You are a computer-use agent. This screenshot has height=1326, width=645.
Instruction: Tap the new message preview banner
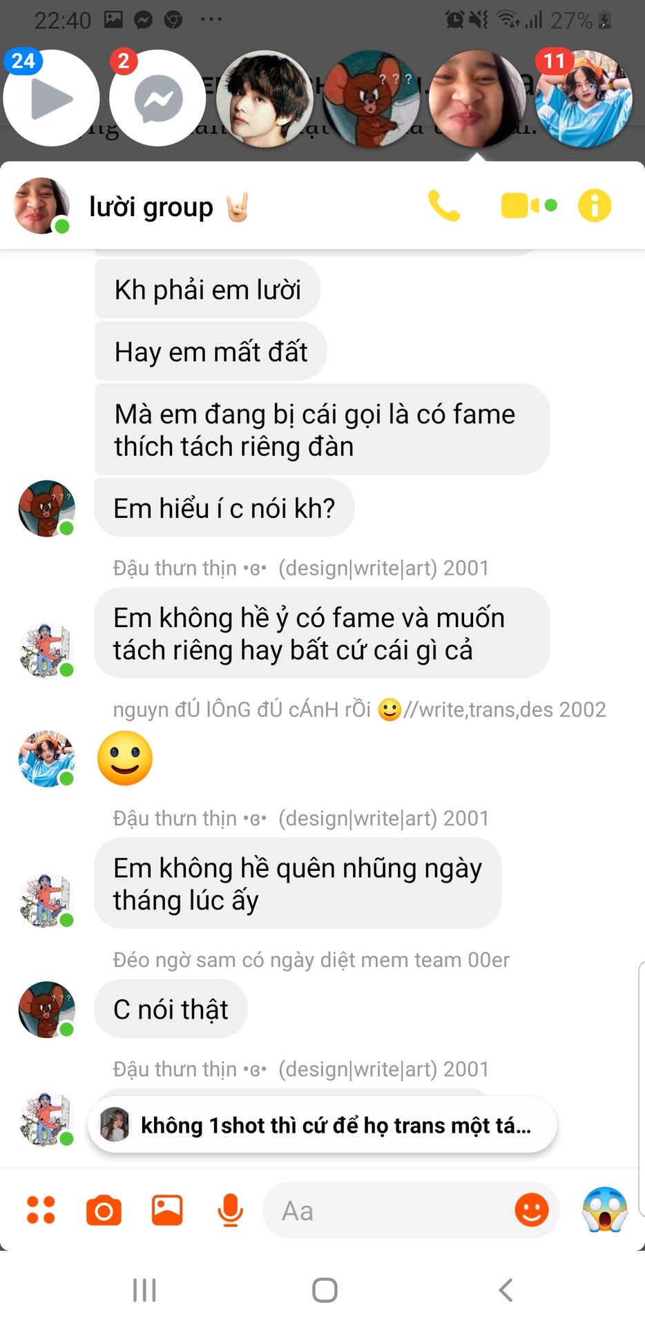pos(322,1125)
